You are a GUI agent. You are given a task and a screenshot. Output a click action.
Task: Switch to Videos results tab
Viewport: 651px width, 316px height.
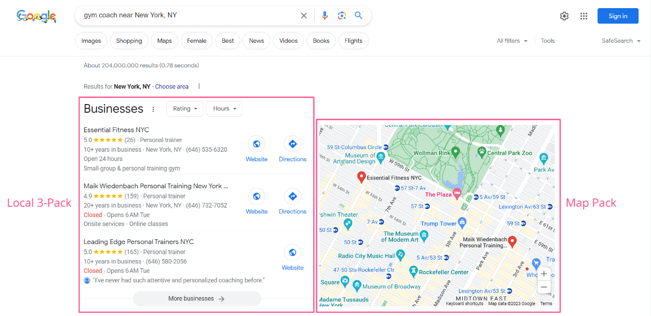click(289, 41)
